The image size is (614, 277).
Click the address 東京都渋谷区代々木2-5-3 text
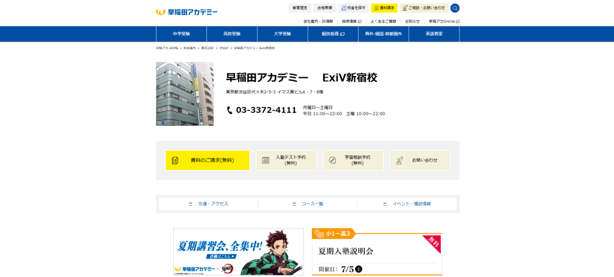pyautogui.click(x=275, y=92)
